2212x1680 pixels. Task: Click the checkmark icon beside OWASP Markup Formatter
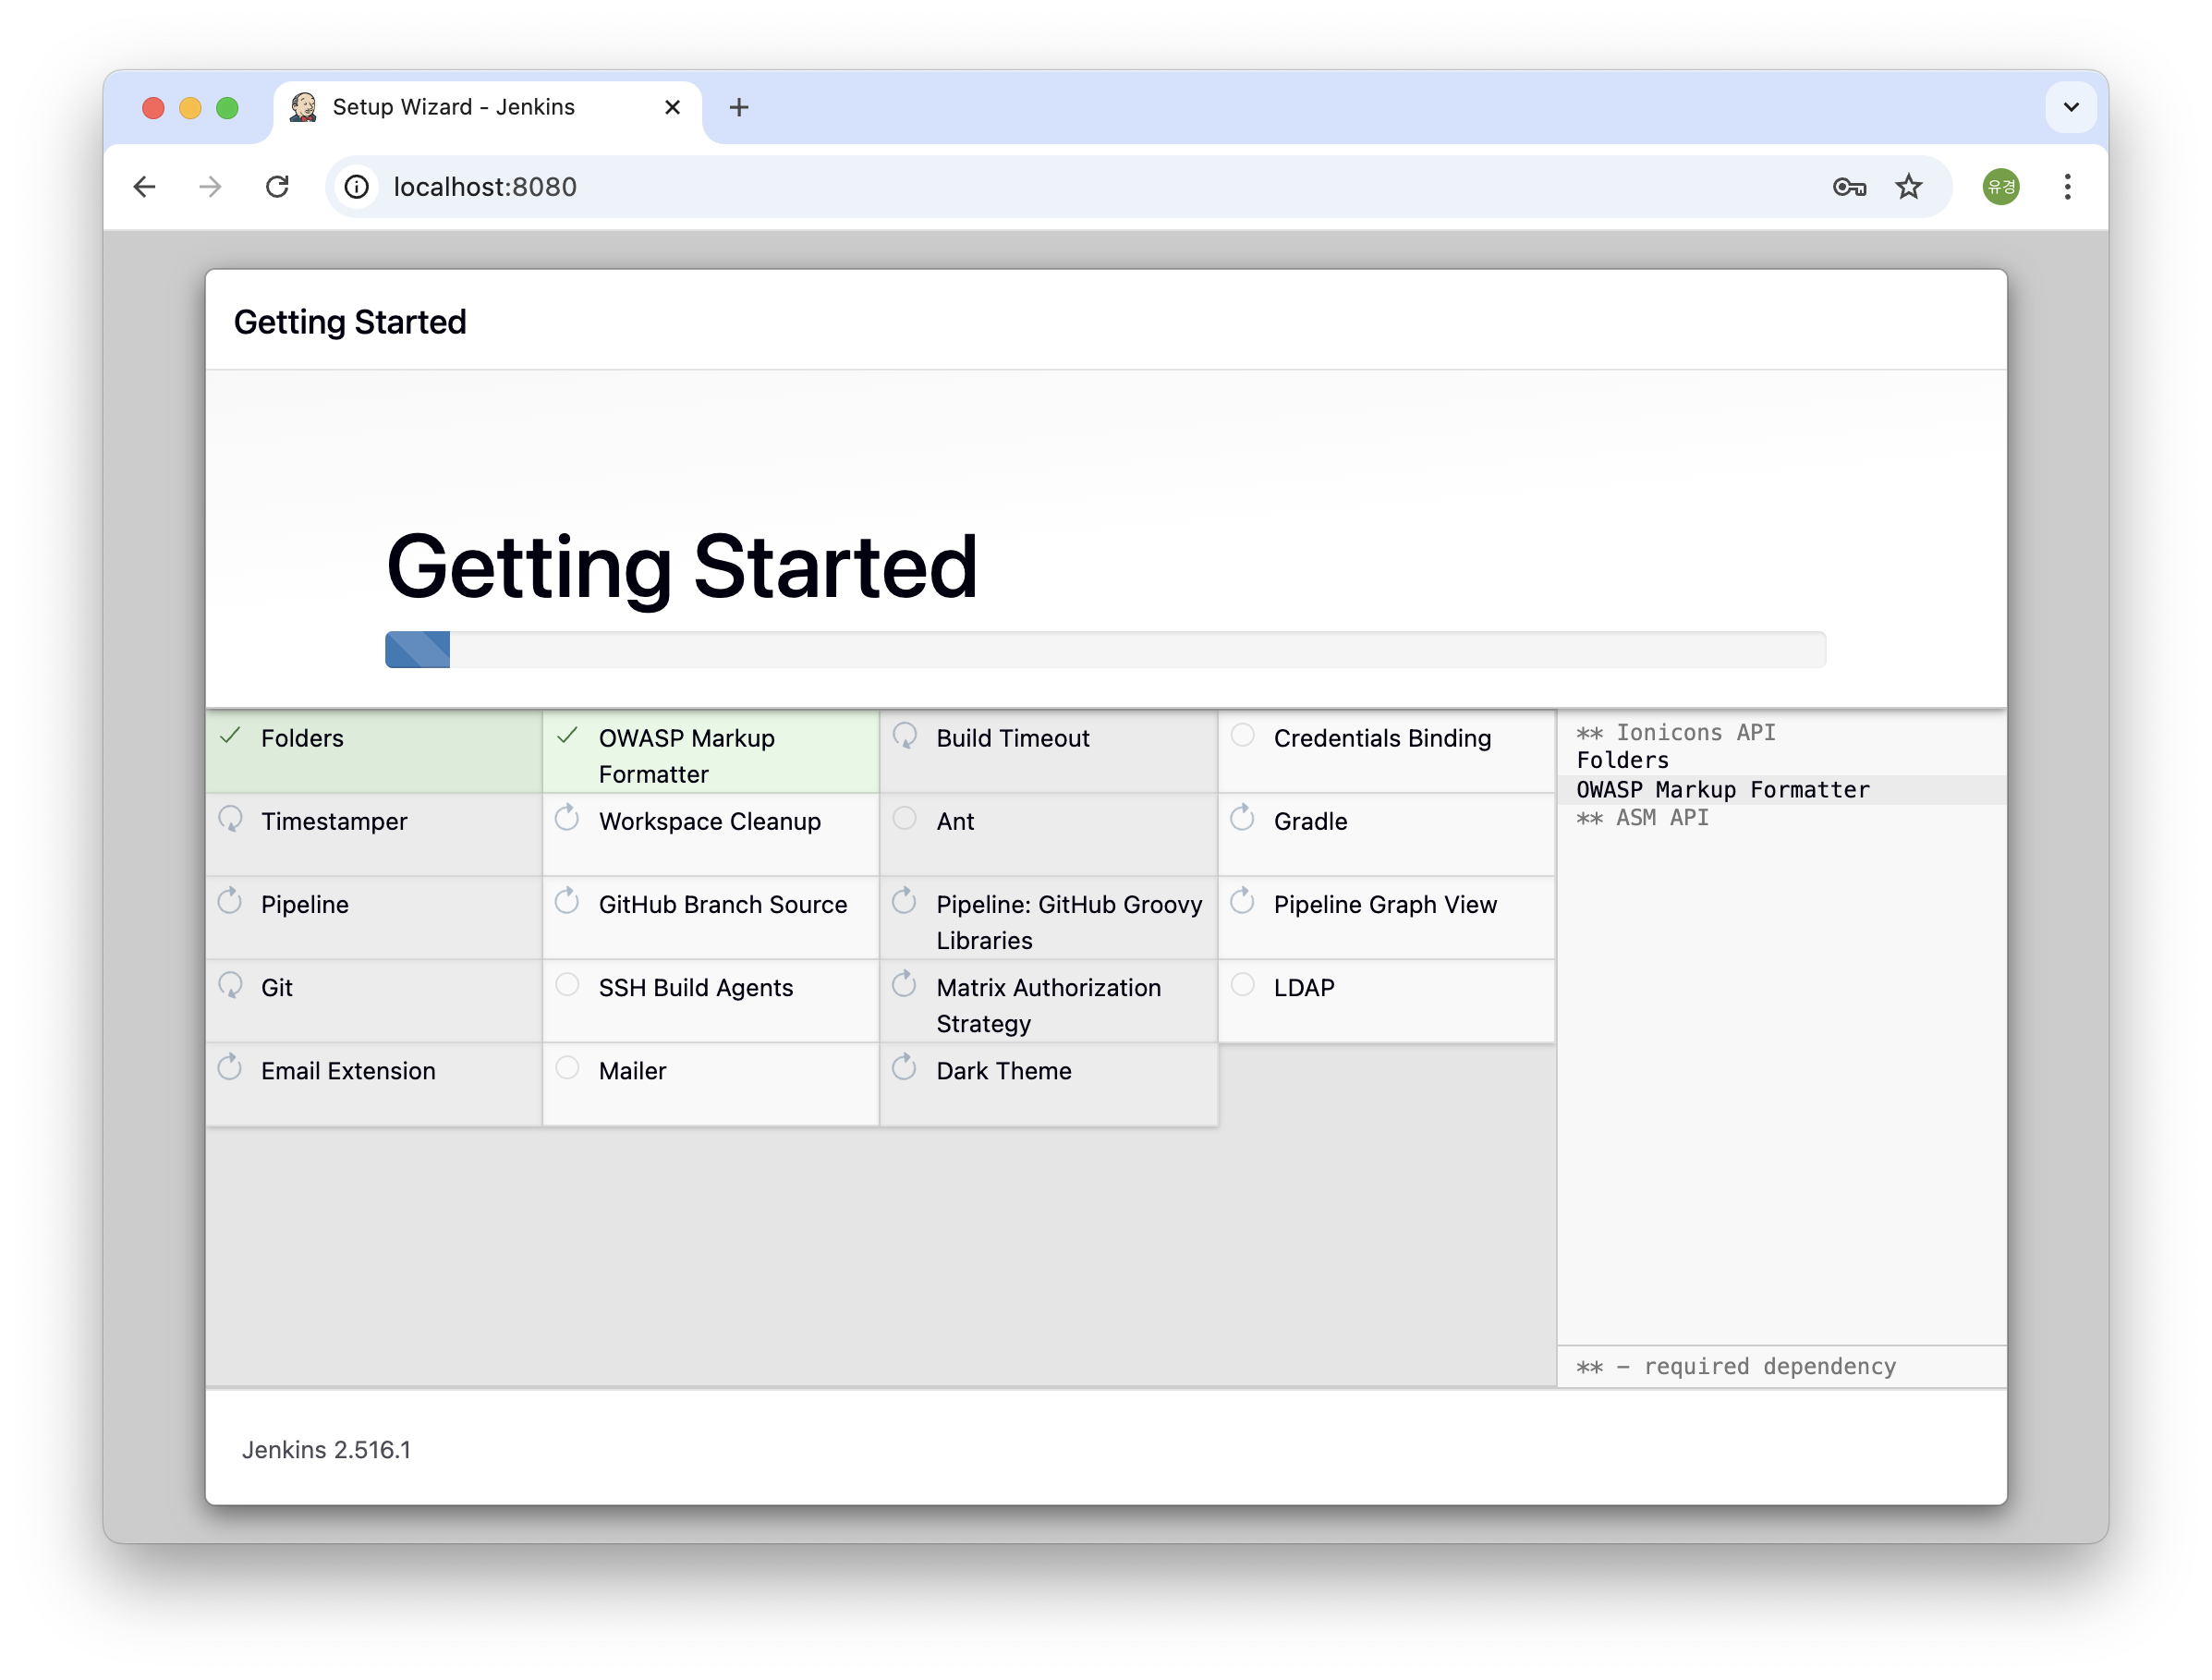(x=567, y=736)
